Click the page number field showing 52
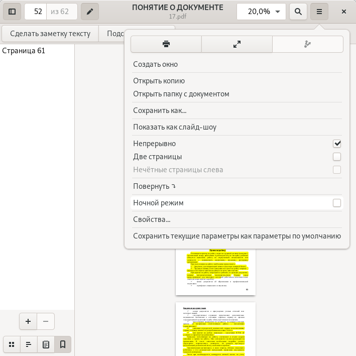Viewport: 356px width, 356px height. (x=36, y=12)
